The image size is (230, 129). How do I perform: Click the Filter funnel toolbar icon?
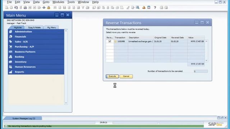click(x=83, y=8)
